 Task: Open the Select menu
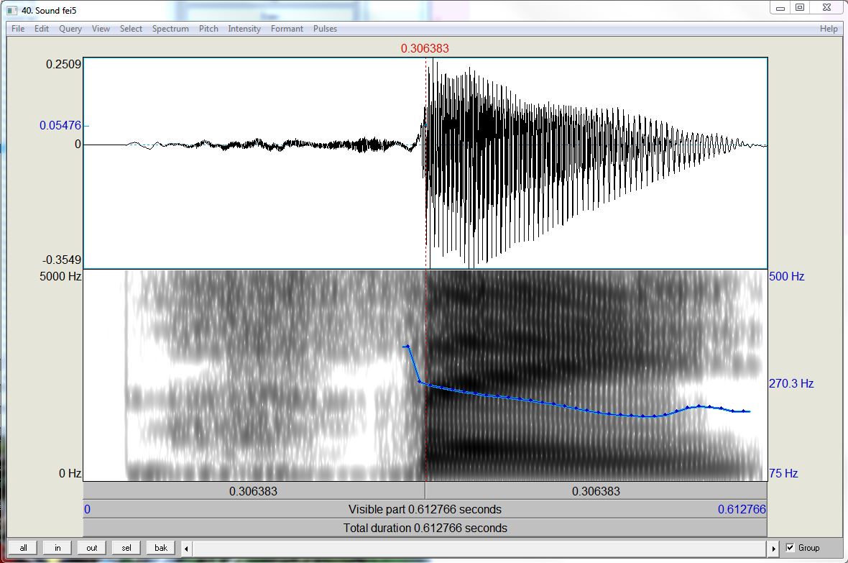coord(131,29)
